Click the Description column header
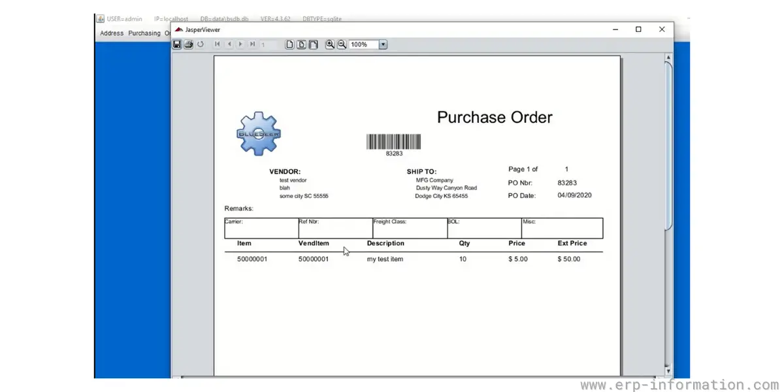The image size is (784, 392). 385,243
